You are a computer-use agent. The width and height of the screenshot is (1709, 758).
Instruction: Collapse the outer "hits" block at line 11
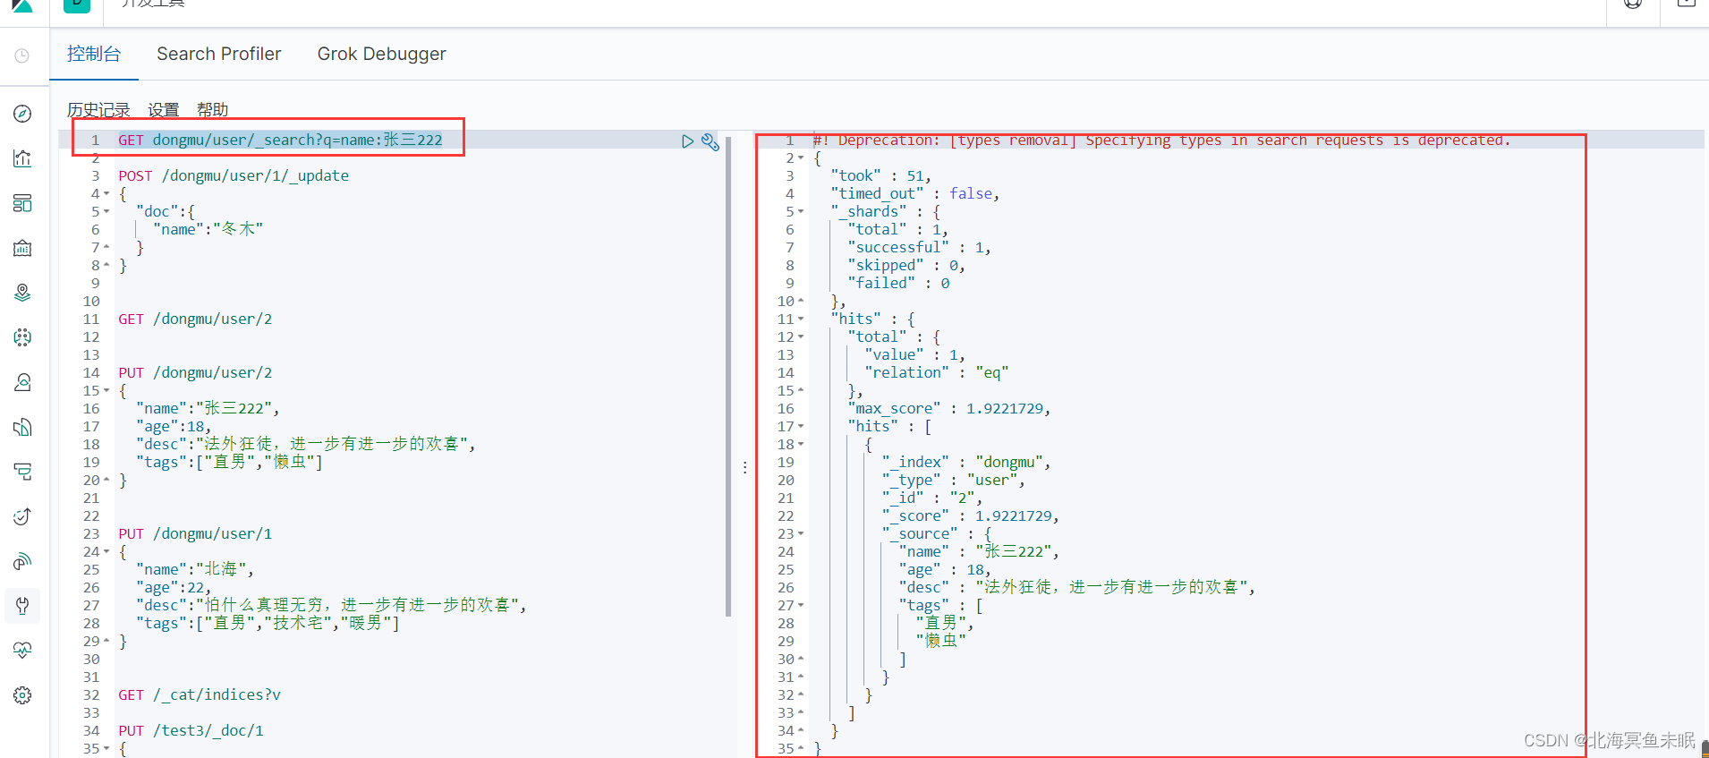[801, 319]
